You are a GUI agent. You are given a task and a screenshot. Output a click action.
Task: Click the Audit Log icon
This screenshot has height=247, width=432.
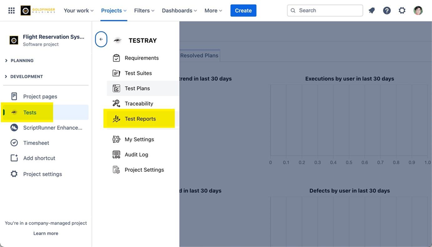(x=116, y=155)
